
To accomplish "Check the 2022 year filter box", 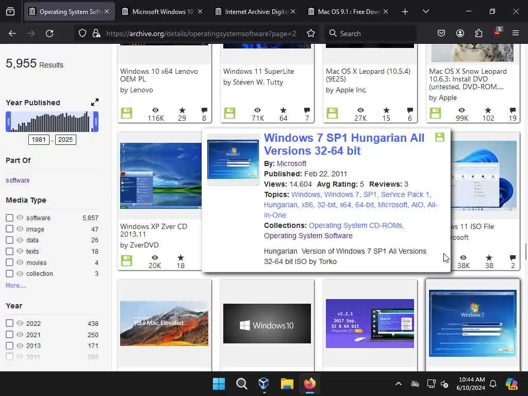I will 9,323.
